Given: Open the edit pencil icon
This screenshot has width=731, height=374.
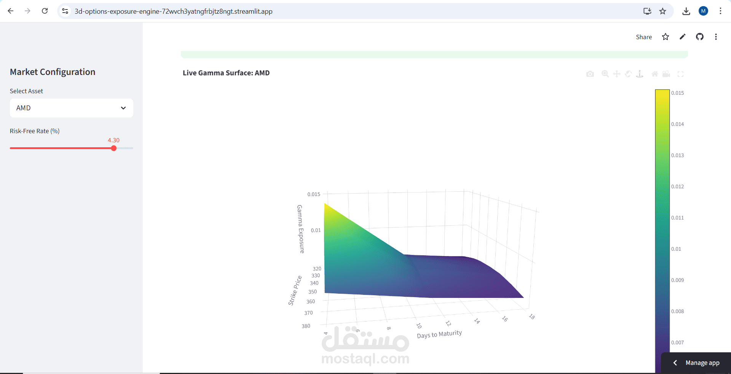Looking at the screenshot, I should pyautogui.click(x=683, y=37).
